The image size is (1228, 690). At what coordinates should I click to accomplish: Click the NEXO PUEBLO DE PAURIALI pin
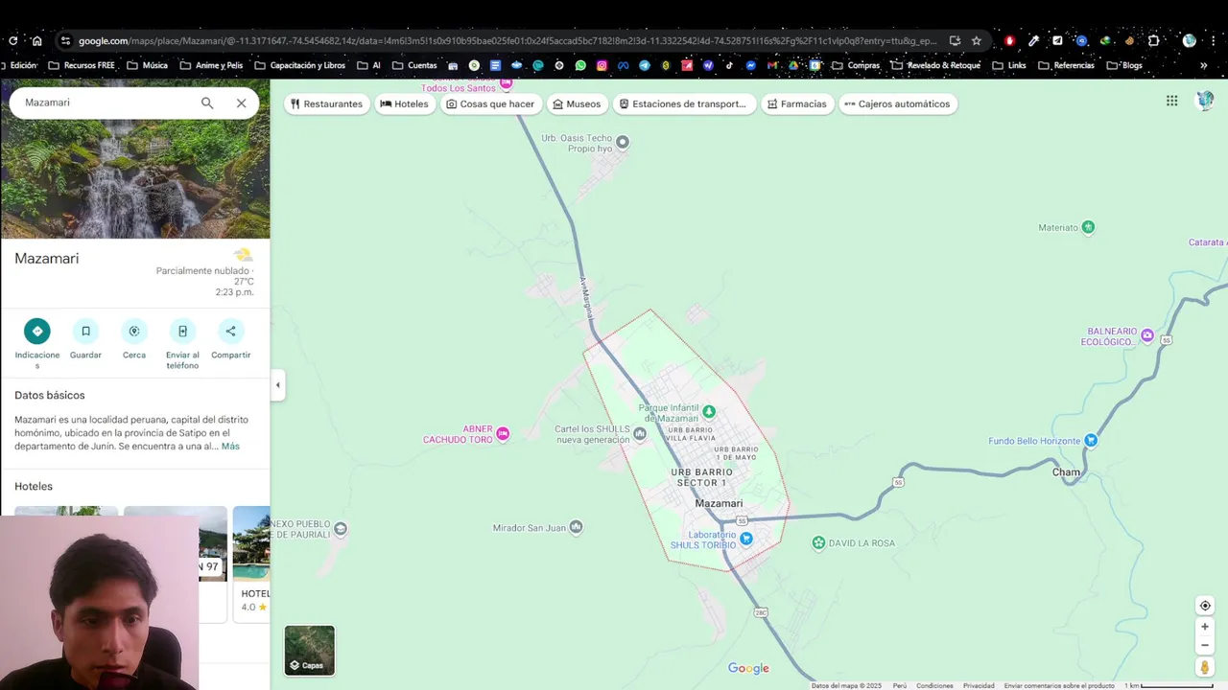pyautogui.click(x=341, y=529)
